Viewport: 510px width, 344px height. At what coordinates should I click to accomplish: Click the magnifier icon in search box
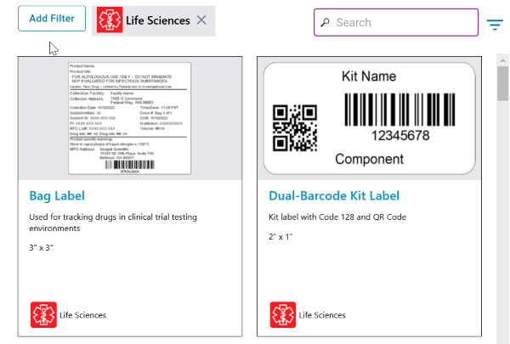[325, 22]
